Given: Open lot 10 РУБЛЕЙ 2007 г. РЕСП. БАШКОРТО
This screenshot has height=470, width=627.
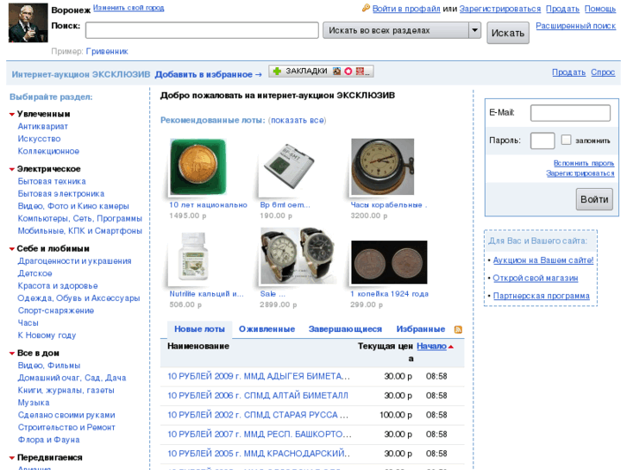Looking at the screenshot, I should (260, 434).
